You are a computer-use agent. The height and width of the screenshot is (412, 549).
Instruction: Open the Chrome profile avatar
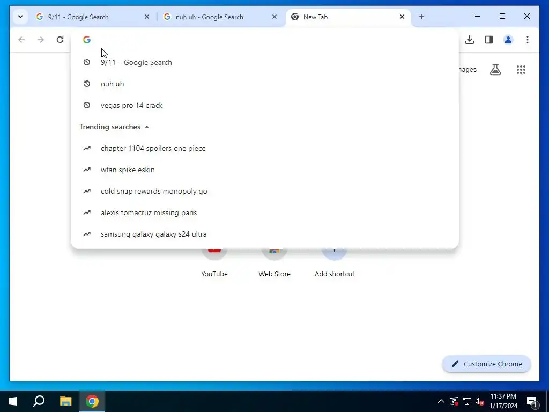[508, 40]
